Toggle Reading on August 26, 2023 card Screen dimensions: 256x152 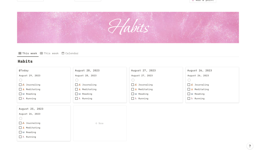coord(189,94)
